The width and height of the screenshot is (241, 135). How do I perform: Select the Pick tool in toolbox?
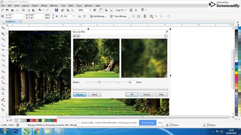pyautogui.click(x=3, y=22)
